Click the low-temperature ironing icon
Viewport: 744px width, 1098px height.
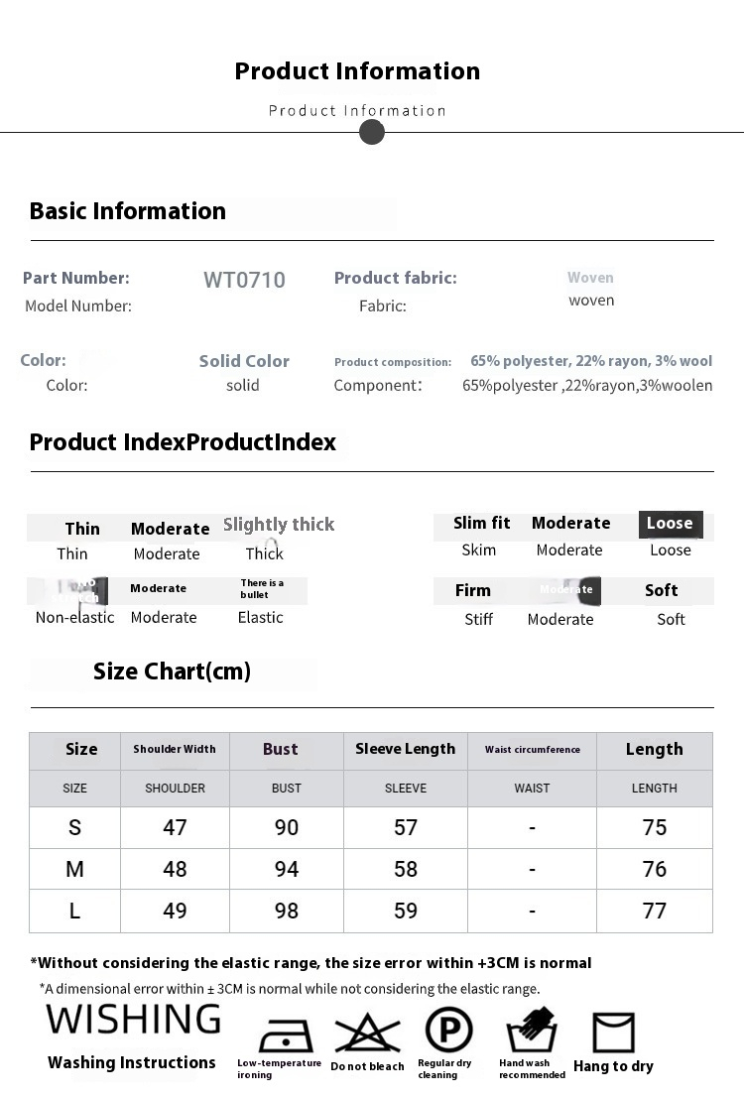tap(285, 1035)
